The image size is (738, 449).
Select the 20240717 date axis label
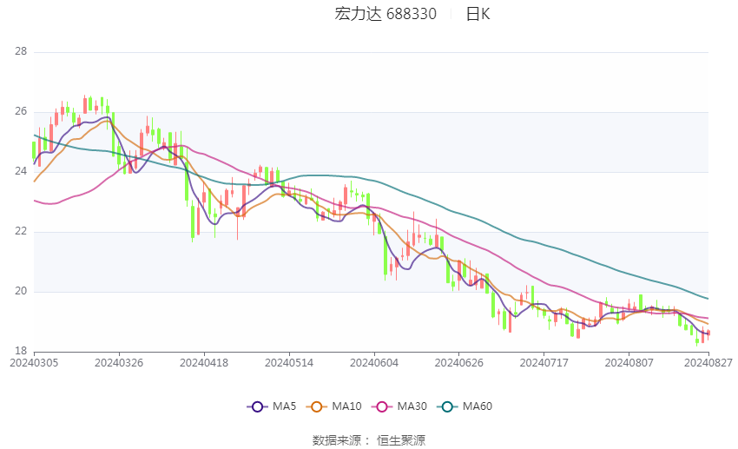tap(544, 363)
